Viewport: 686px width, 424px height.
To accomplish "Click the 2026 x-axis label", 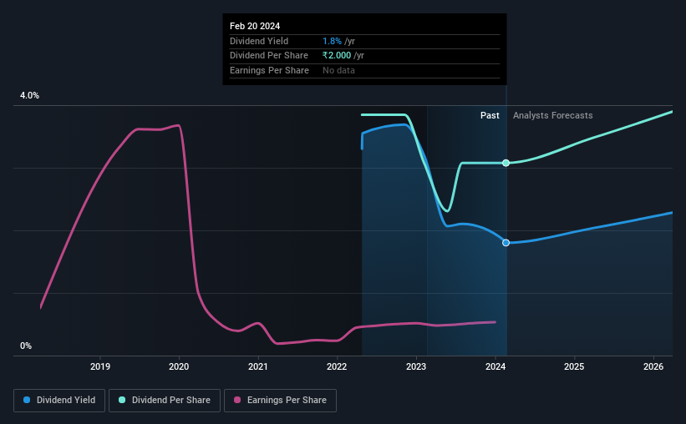I will point(653,366).
